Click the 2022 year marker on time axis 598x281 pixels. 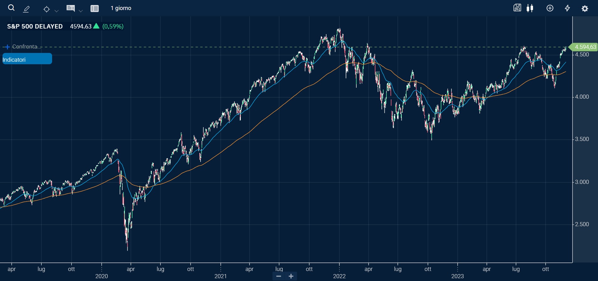[339, 276]
